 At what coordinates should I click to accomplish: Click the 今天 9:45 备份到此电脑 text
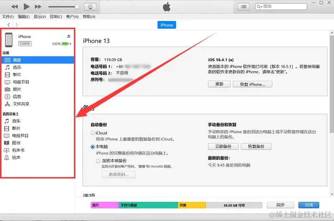point(229,165)
